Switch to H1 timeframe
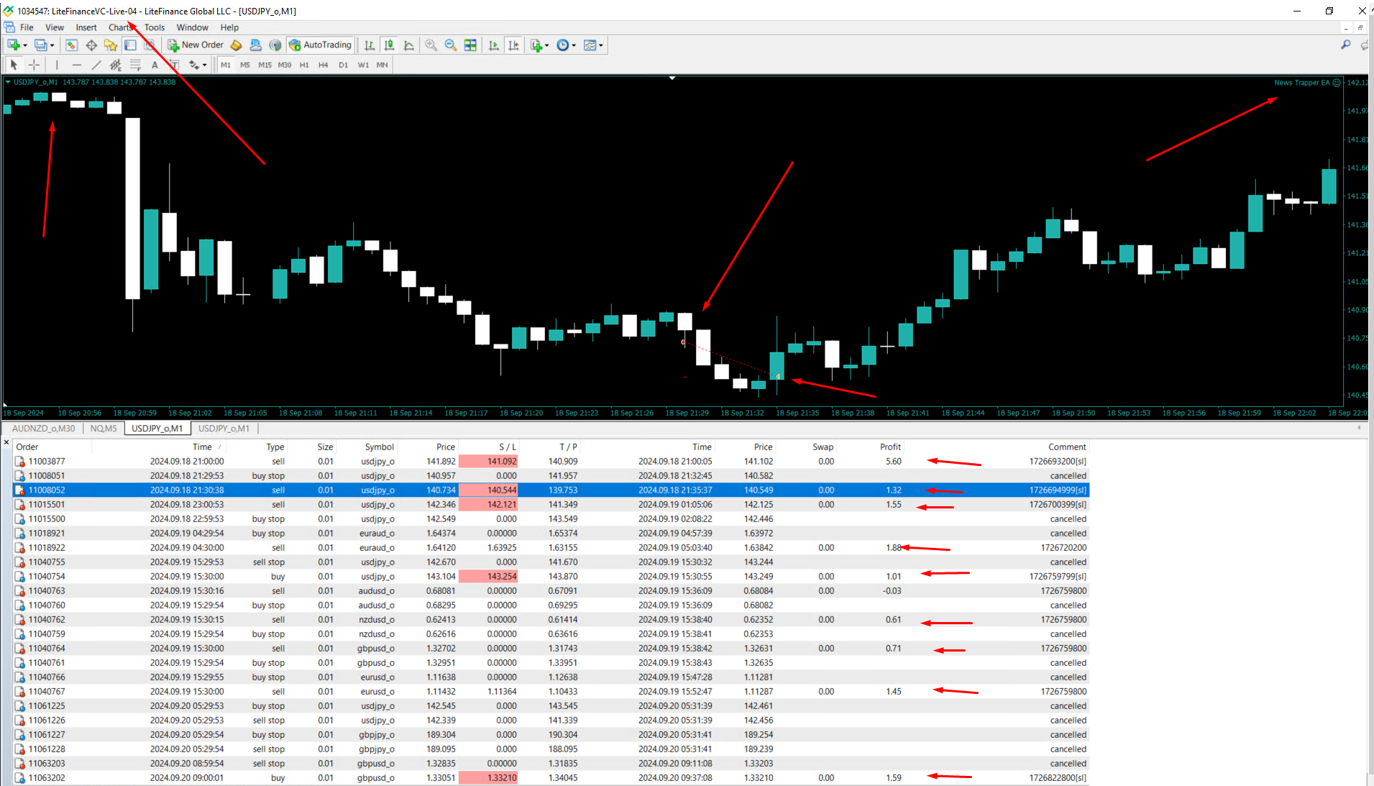Screen dimensions: 1374x786 point(304,65)
